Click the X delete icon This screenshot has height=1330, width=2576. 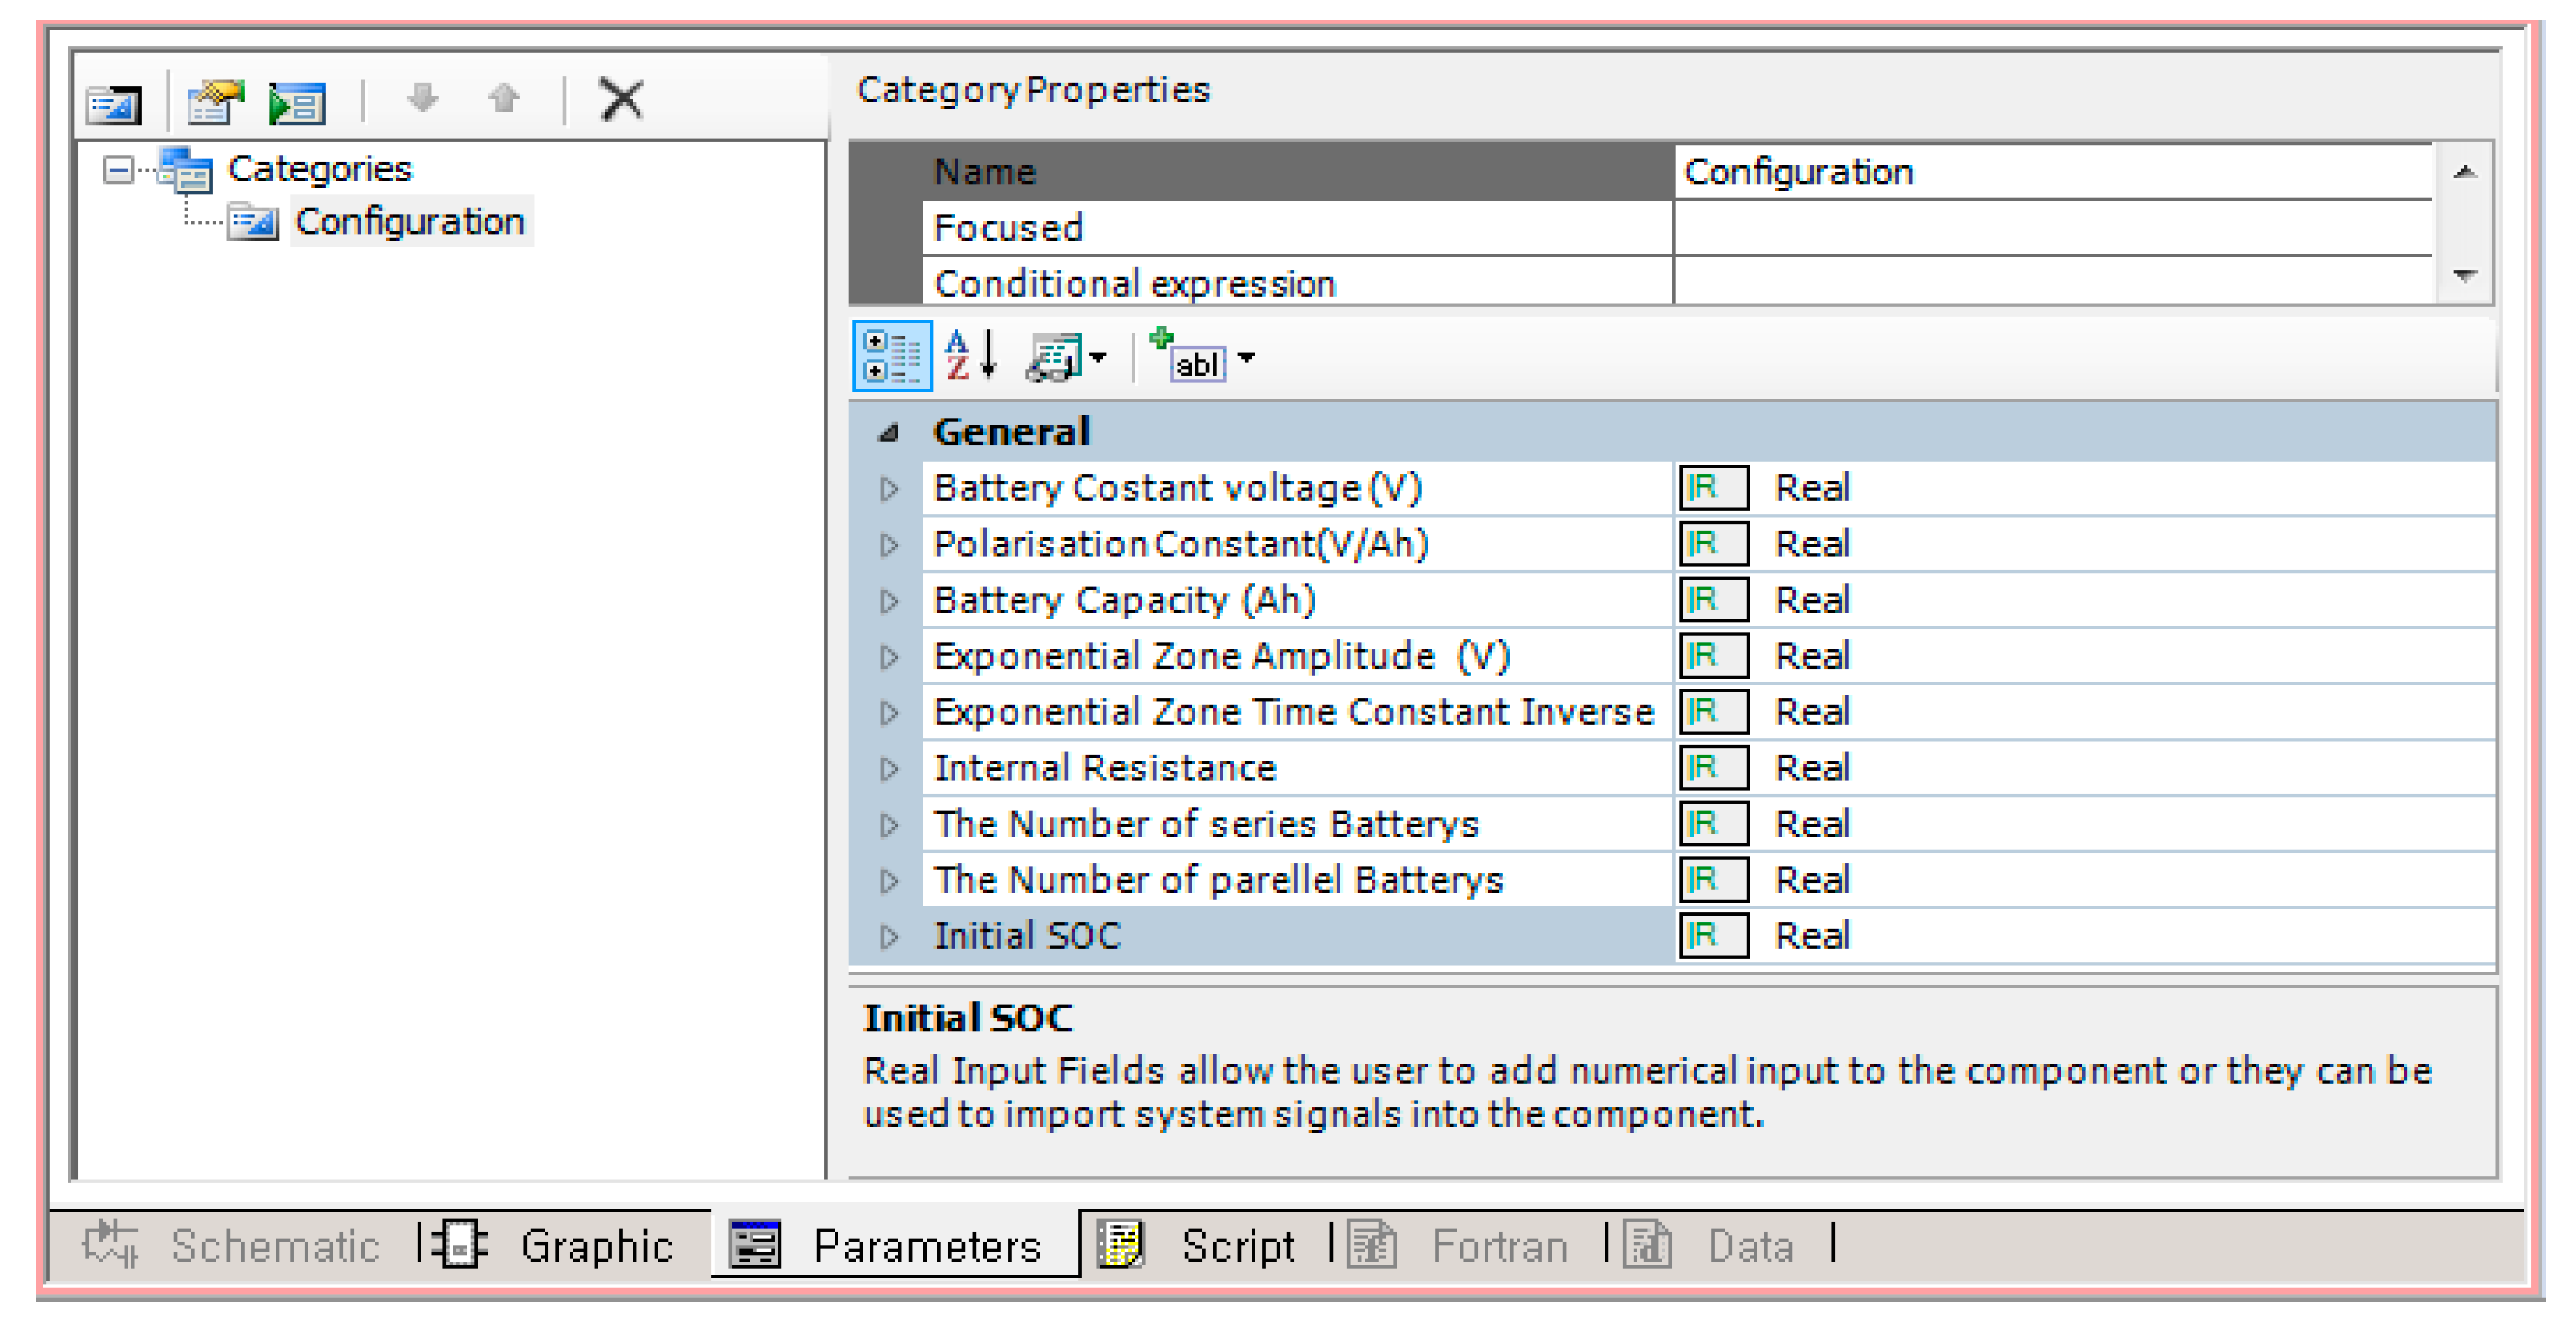click(x=621, y=100)
